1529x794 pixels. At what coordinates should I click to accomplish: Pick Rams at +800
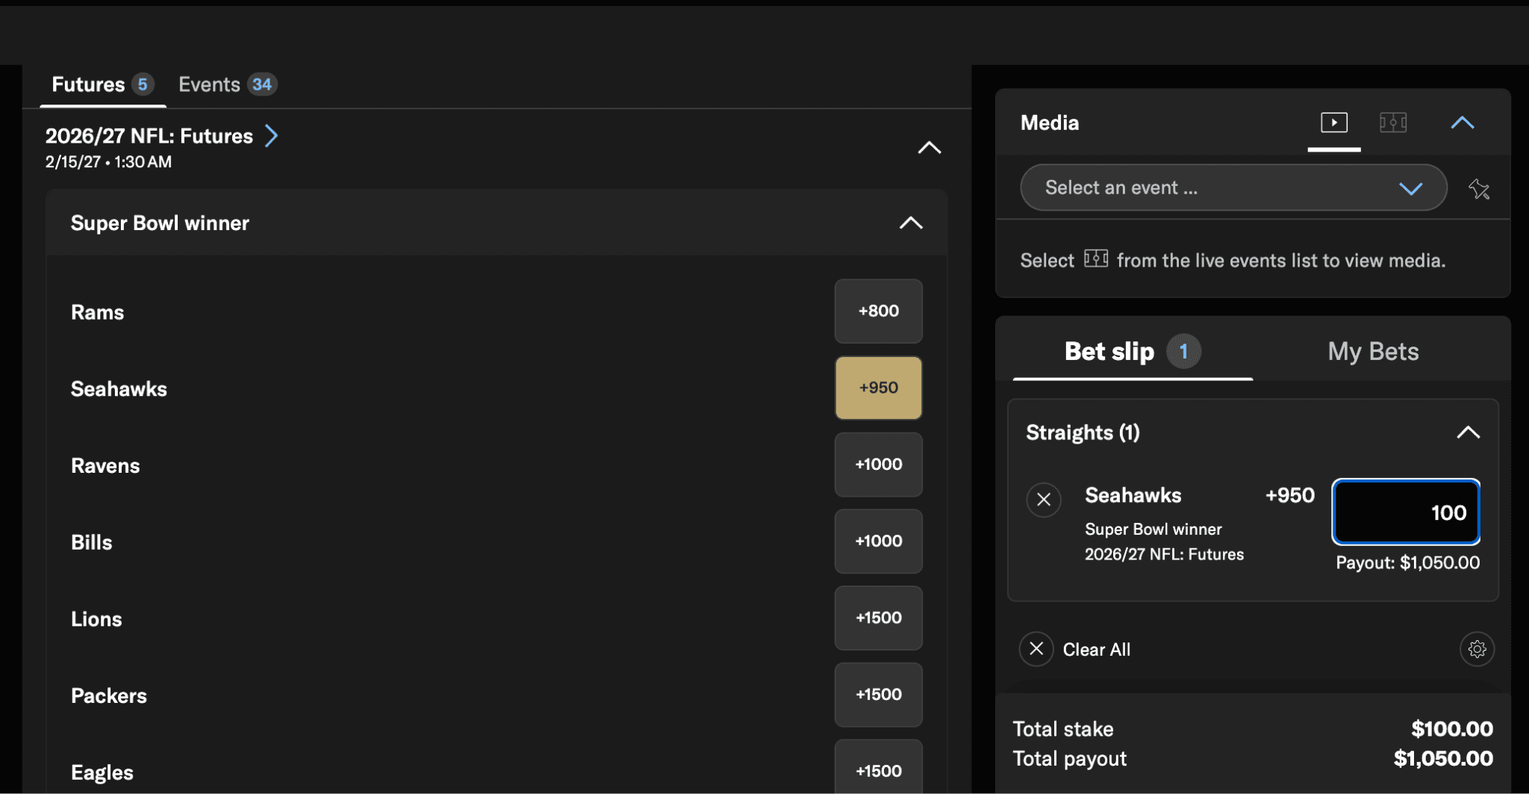tap(878, 311)
